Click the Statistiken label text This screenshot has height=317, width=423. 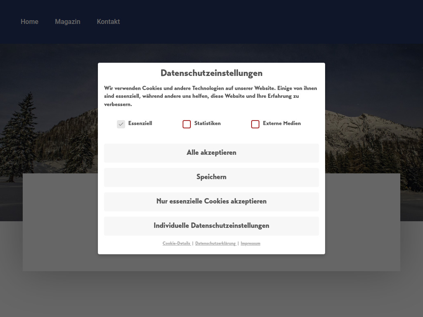[207, 123]
